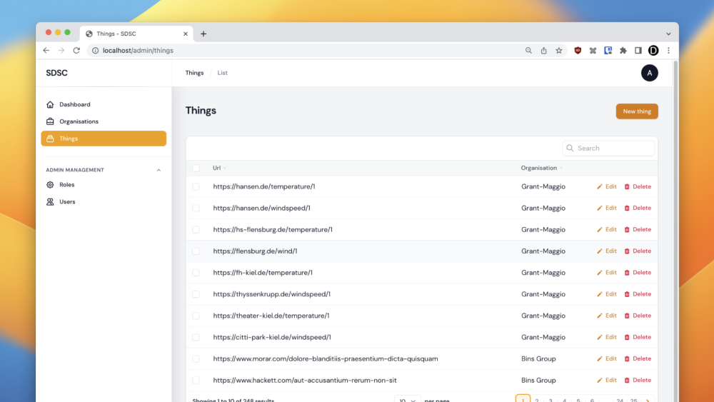Collapse the Admin Management section
Viewport: 714px width, 402px height.
159,170
